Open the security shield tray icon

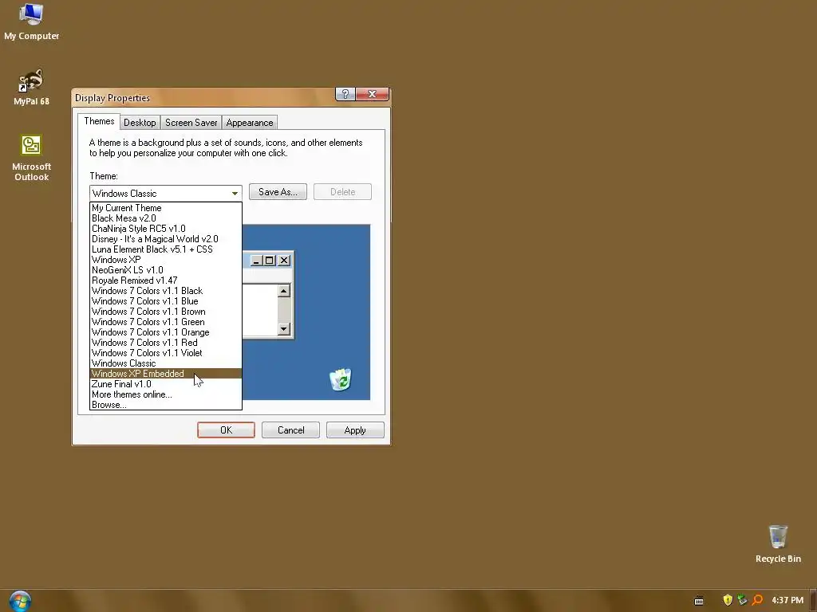click(x=728, y=600)
